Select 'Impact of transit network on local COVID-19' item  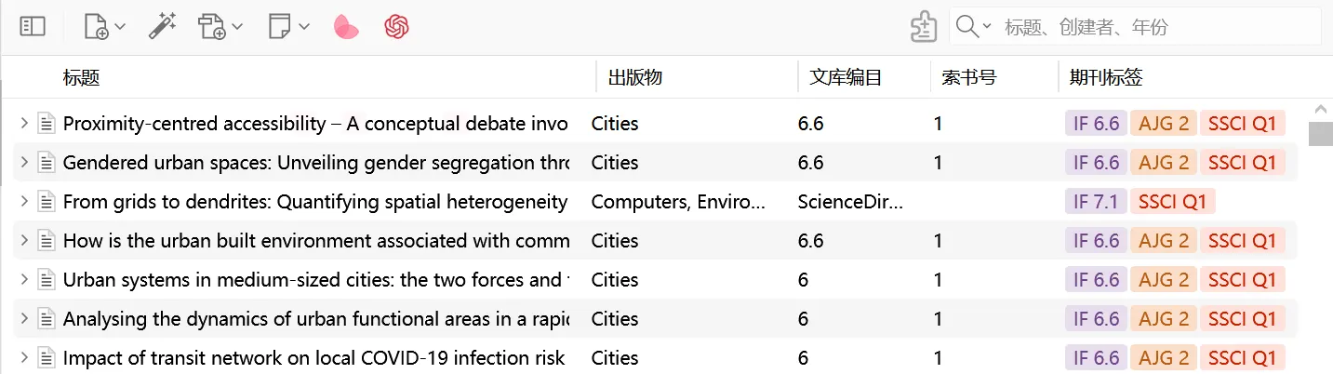point(313,358)
